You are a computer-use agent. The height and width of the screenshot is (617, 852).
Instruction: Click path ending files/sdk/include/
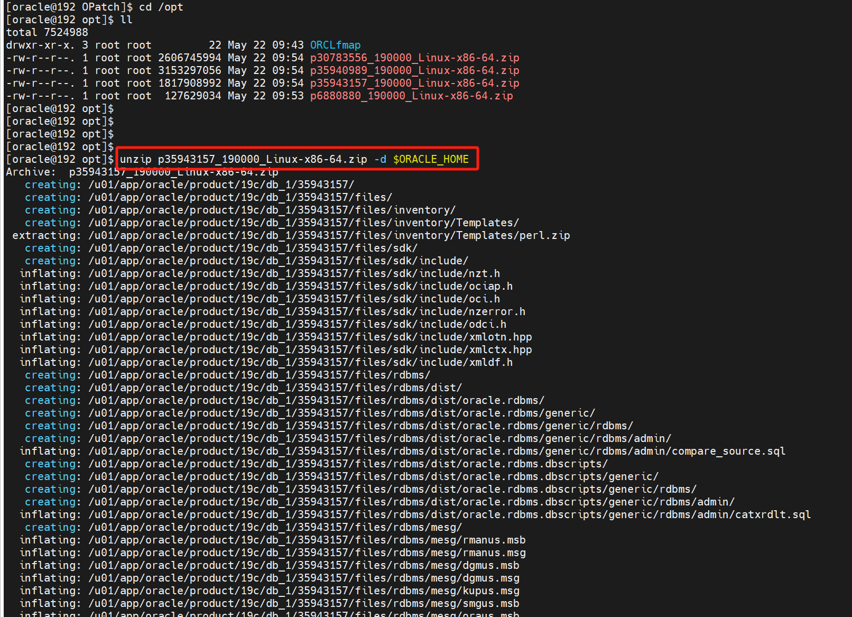279,261
